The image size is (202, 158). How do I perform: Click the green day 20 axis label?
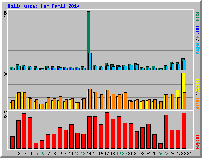[x=124, y=154]
